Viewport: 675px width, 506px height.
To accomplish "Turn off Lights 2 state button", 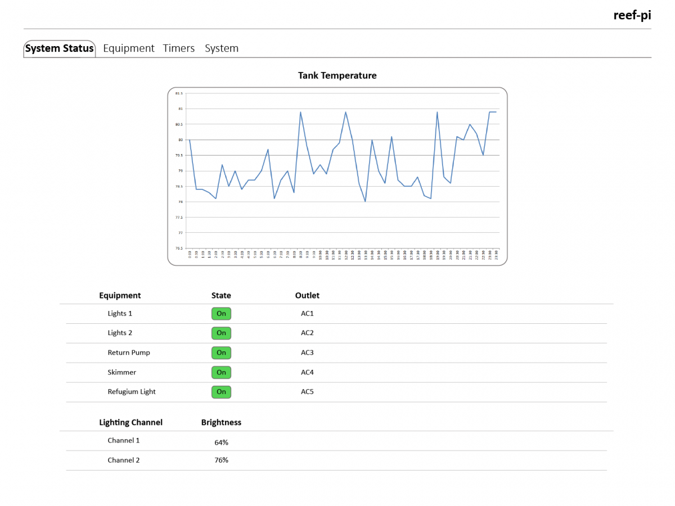I will 222,333.
